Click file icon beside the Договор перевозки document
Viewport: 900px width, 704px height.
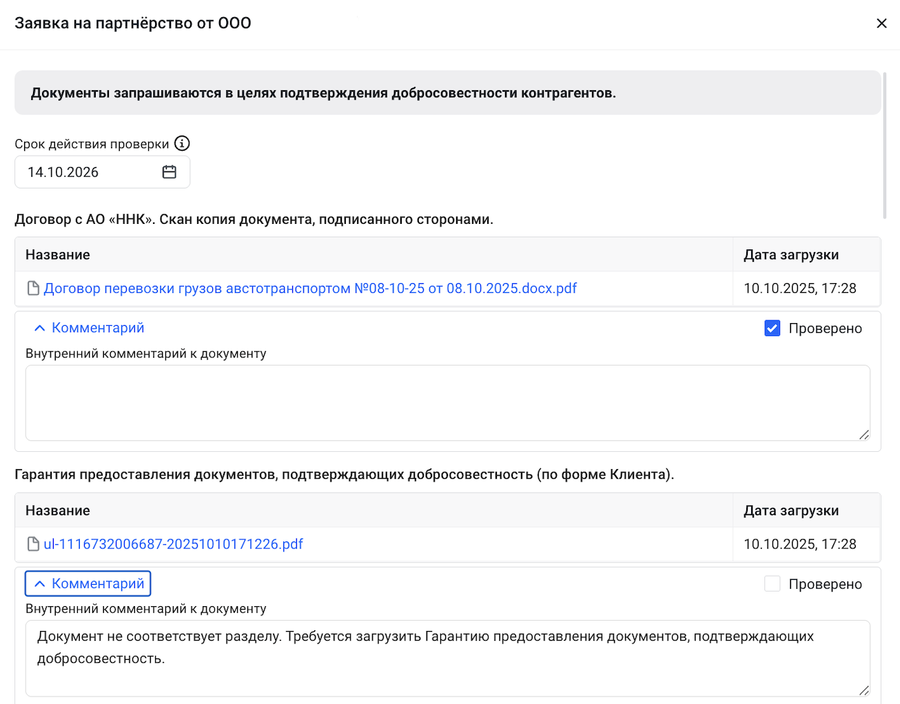point(33,289)
